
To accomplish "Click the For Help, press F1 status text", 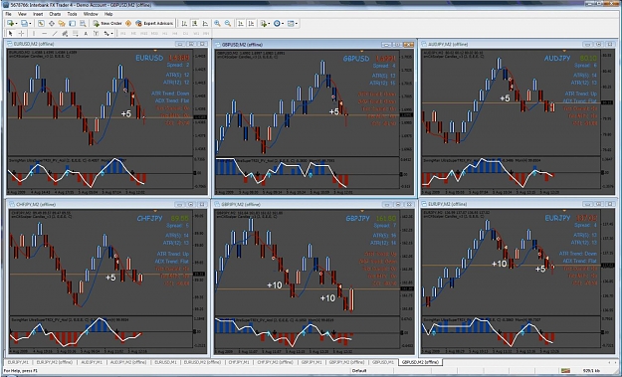I will [21, 371].
